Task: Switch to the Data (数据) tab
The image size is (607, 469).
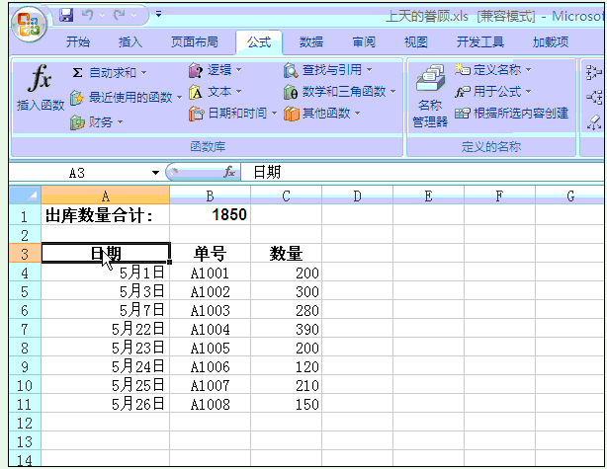Action: point(311,41)
